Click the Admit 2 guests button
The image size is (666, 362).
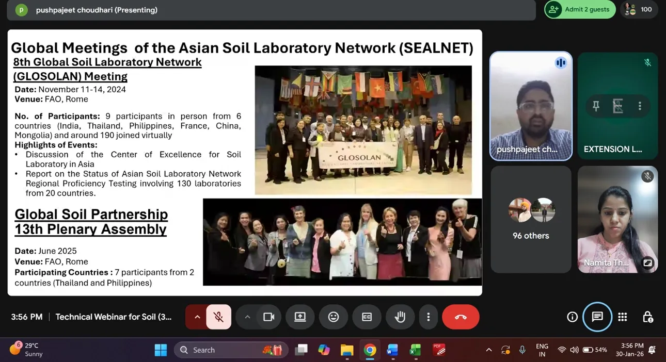click(x=580, y=9)
